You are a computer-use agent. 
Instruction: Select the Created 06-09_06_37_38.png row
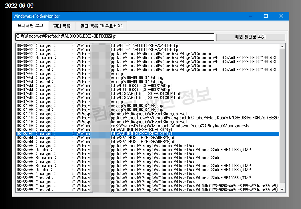coord(147,110)
